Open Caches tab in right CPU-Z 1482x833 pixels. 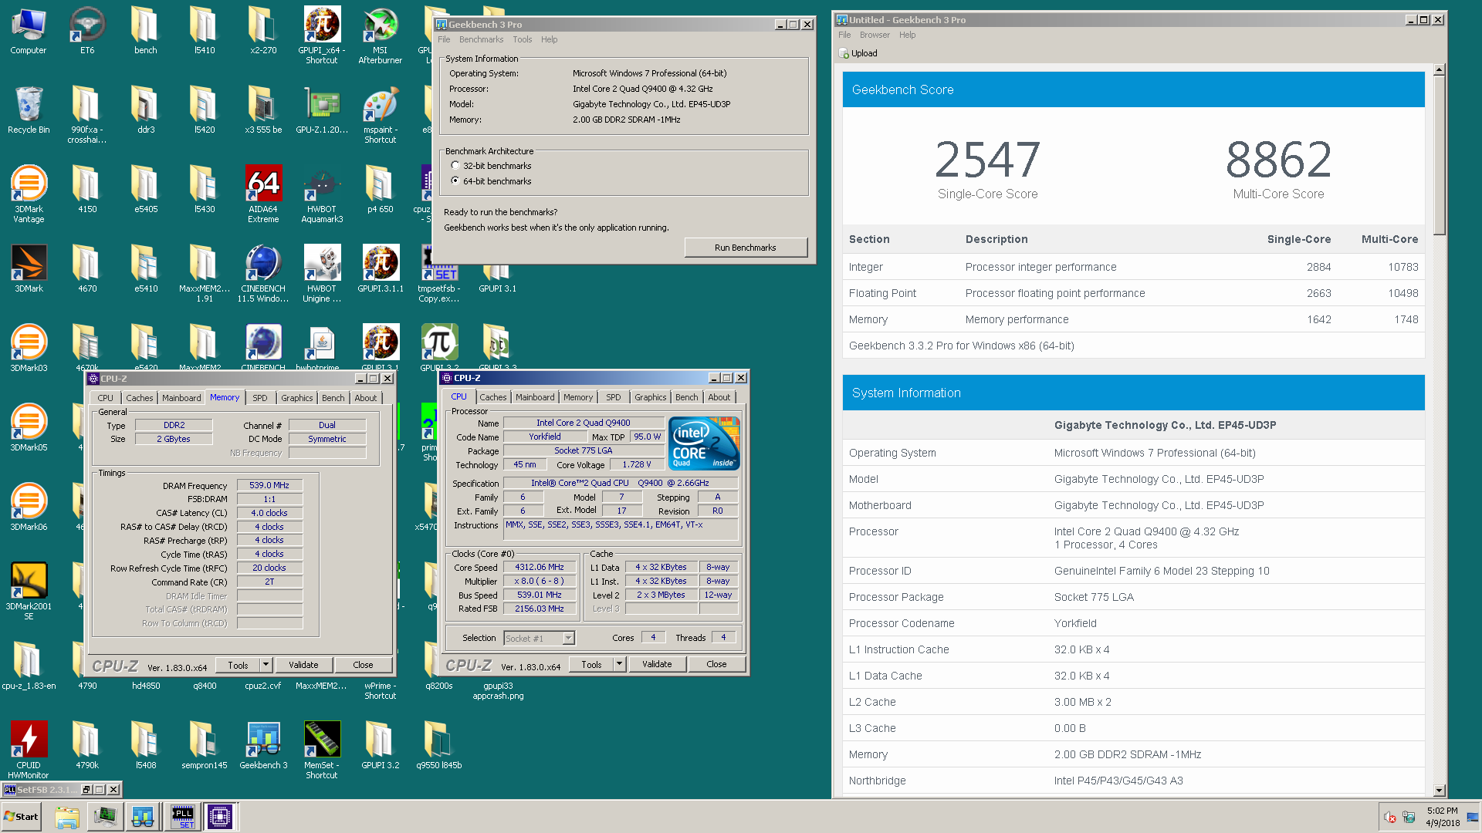[x=493, y=397]
